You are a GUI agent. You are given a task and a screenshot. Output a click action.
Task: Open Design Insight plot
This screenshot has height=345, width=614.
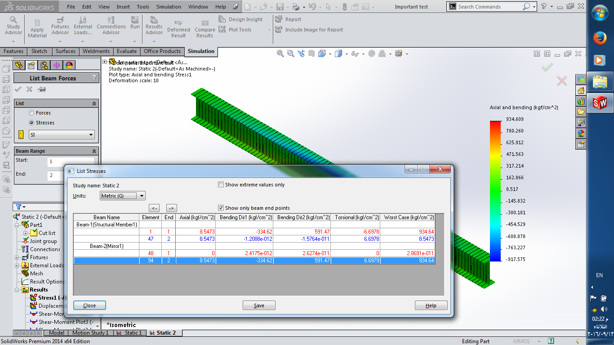coord(240,19)
